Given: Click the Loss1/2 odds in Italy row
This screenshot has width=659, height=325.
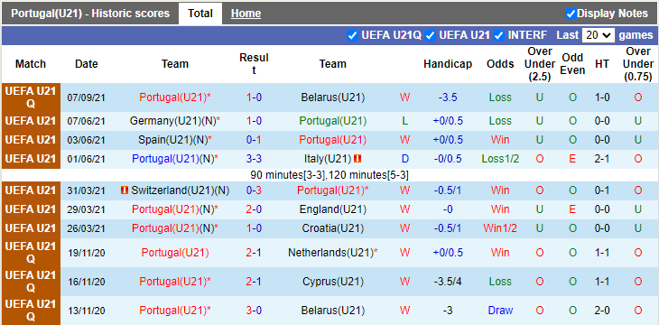Looking at the screenshot, I should point(500,159).
